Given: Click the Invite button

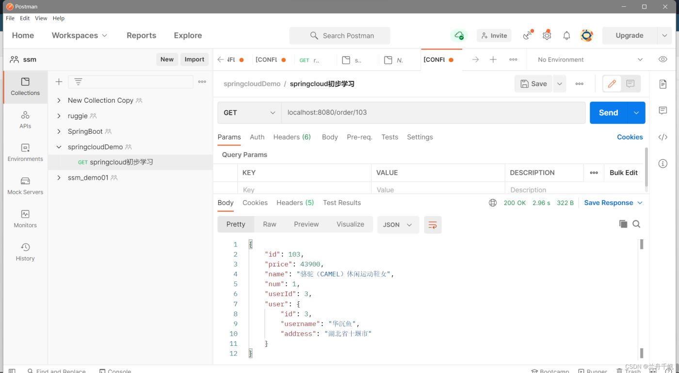Looking at the screenshot, I should tap(494, 35).
